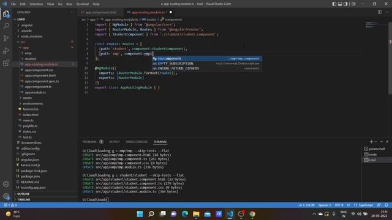The width and height of the screenshot is (392, 220).
Task: Open the Search view in activity bar
Action: 6,26
